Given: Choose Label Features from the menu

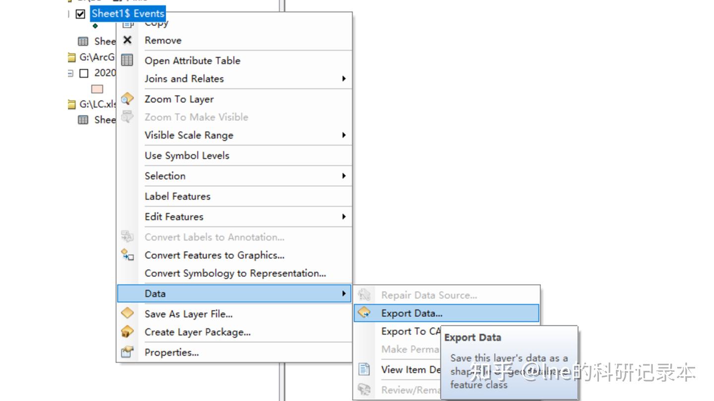Looking at the screenshot, I should pyautogui.click(x=178, y=196).
